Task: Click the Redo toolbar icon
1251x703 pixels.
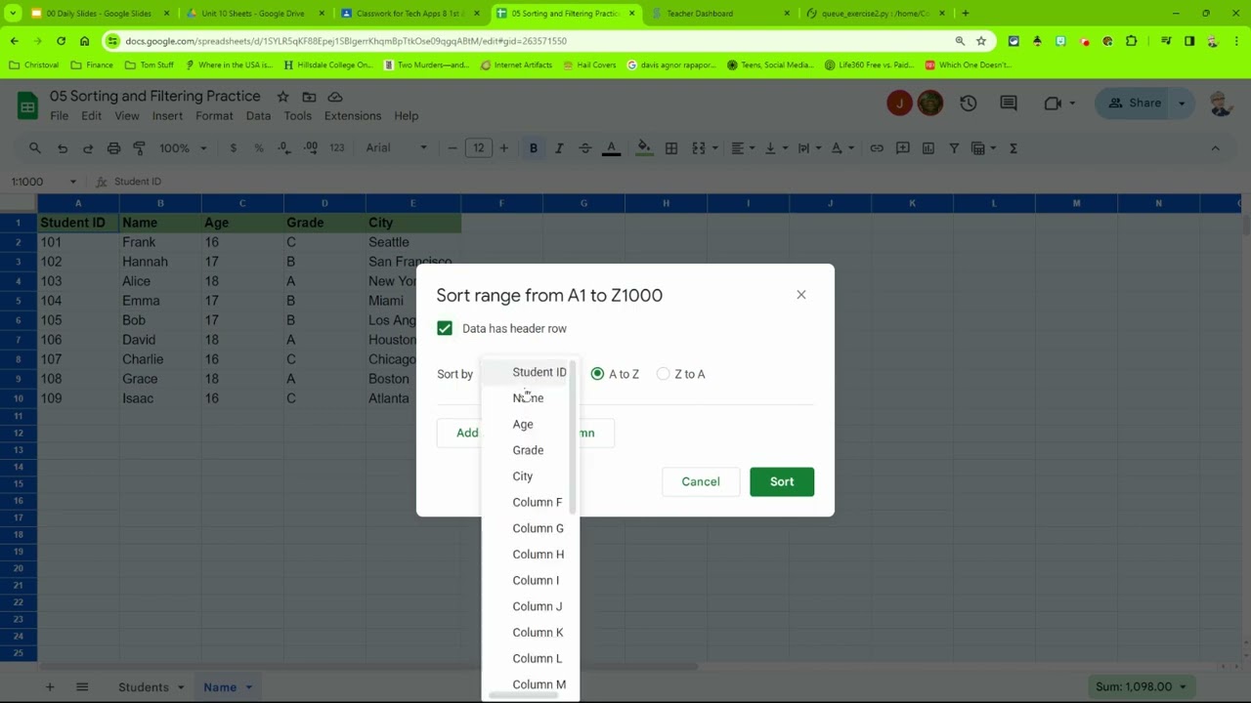Action: click(x=88, y=148)
